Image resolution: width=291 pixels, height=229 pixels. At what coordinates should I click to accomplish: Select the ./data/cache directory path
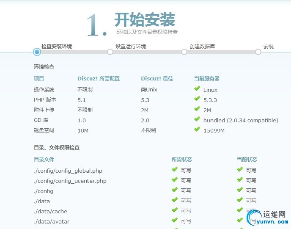point(50,212)
